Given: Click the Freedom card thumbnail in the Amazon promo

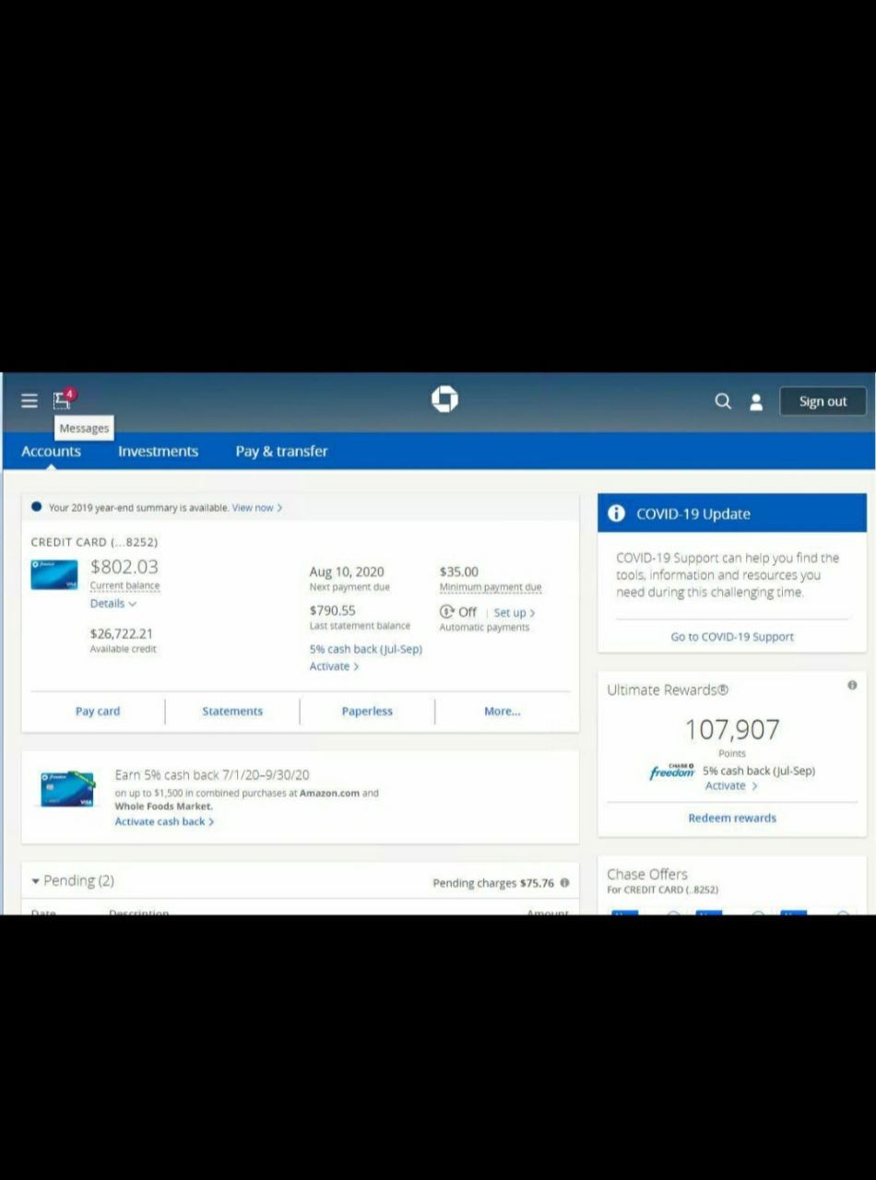Looking at the screenshot, I should (x=67, y=790).
